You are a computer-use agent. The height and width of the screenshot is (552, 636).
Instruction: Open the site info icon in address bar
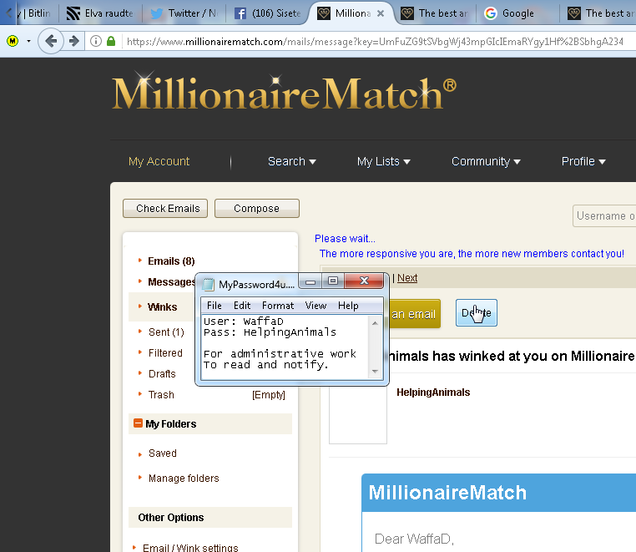click(96, 41)
